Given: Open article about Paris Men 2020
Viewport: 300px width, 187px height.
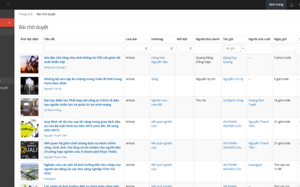Looking at the screenshot, I should pos(83,81).
